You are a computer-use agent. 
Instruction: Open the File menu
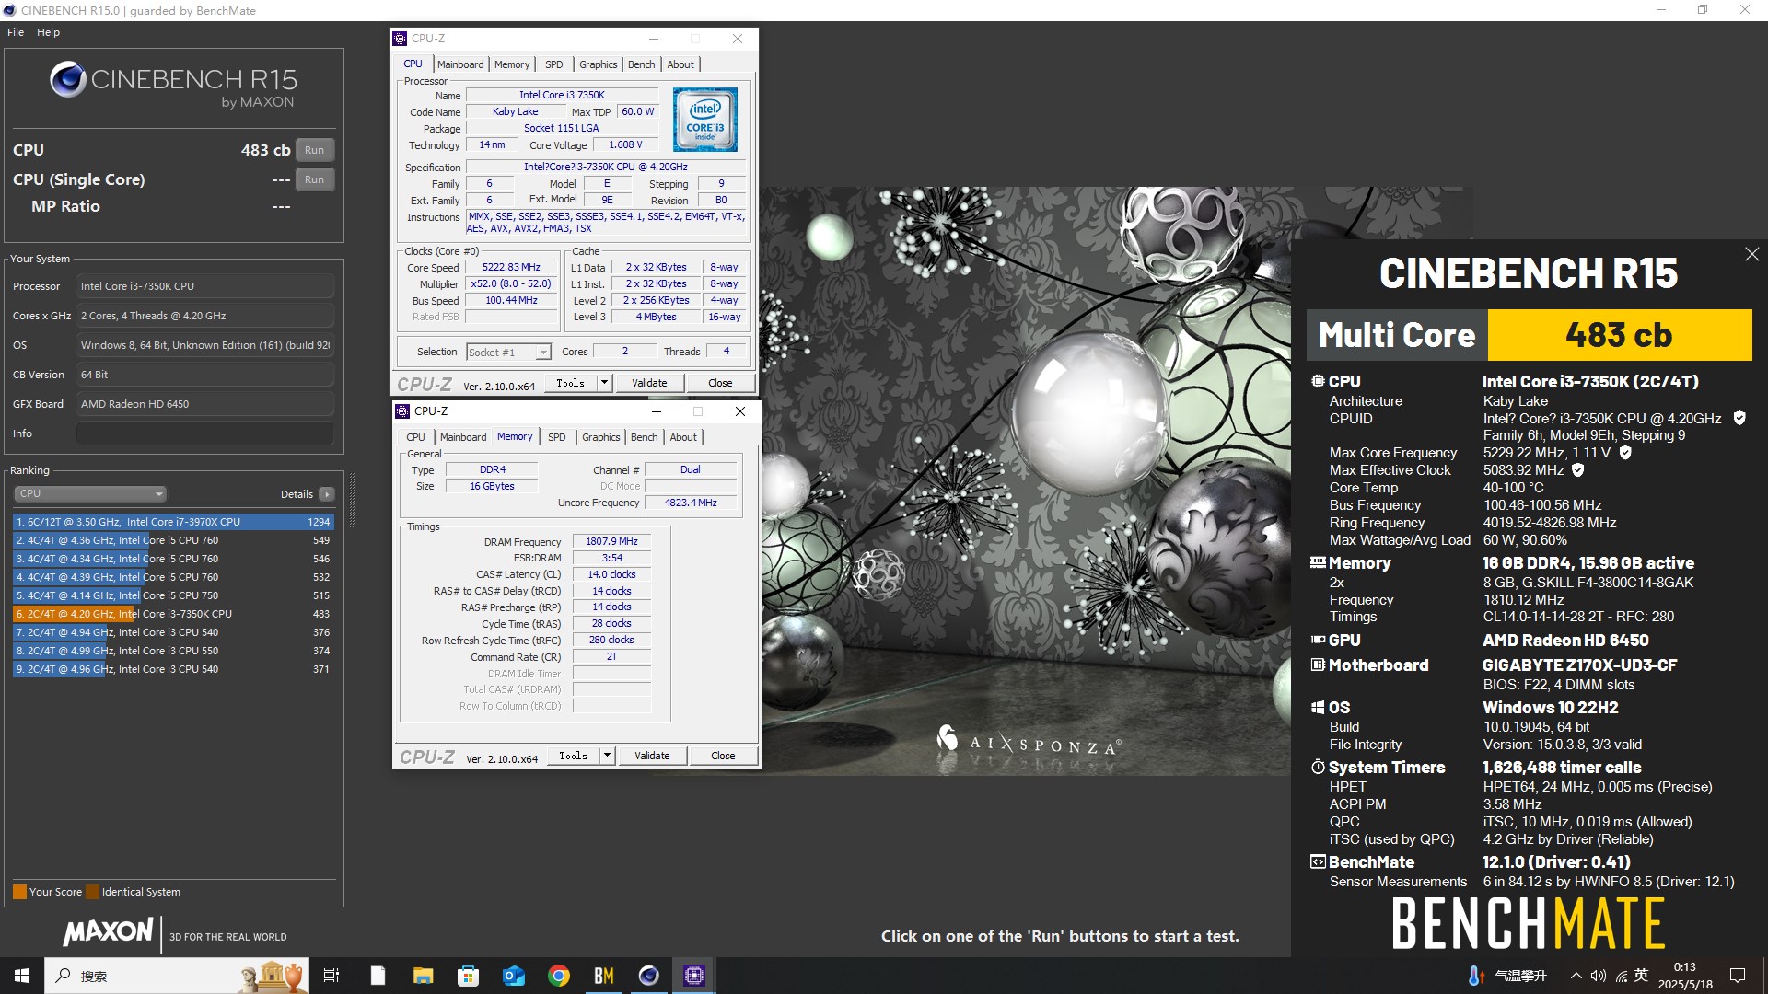(16, 32)
